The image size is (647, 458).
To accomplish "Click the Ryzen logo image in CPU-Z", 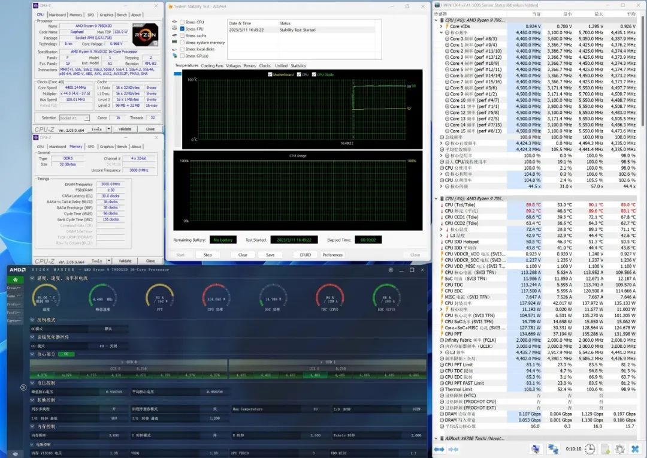I will coord(145,35).
